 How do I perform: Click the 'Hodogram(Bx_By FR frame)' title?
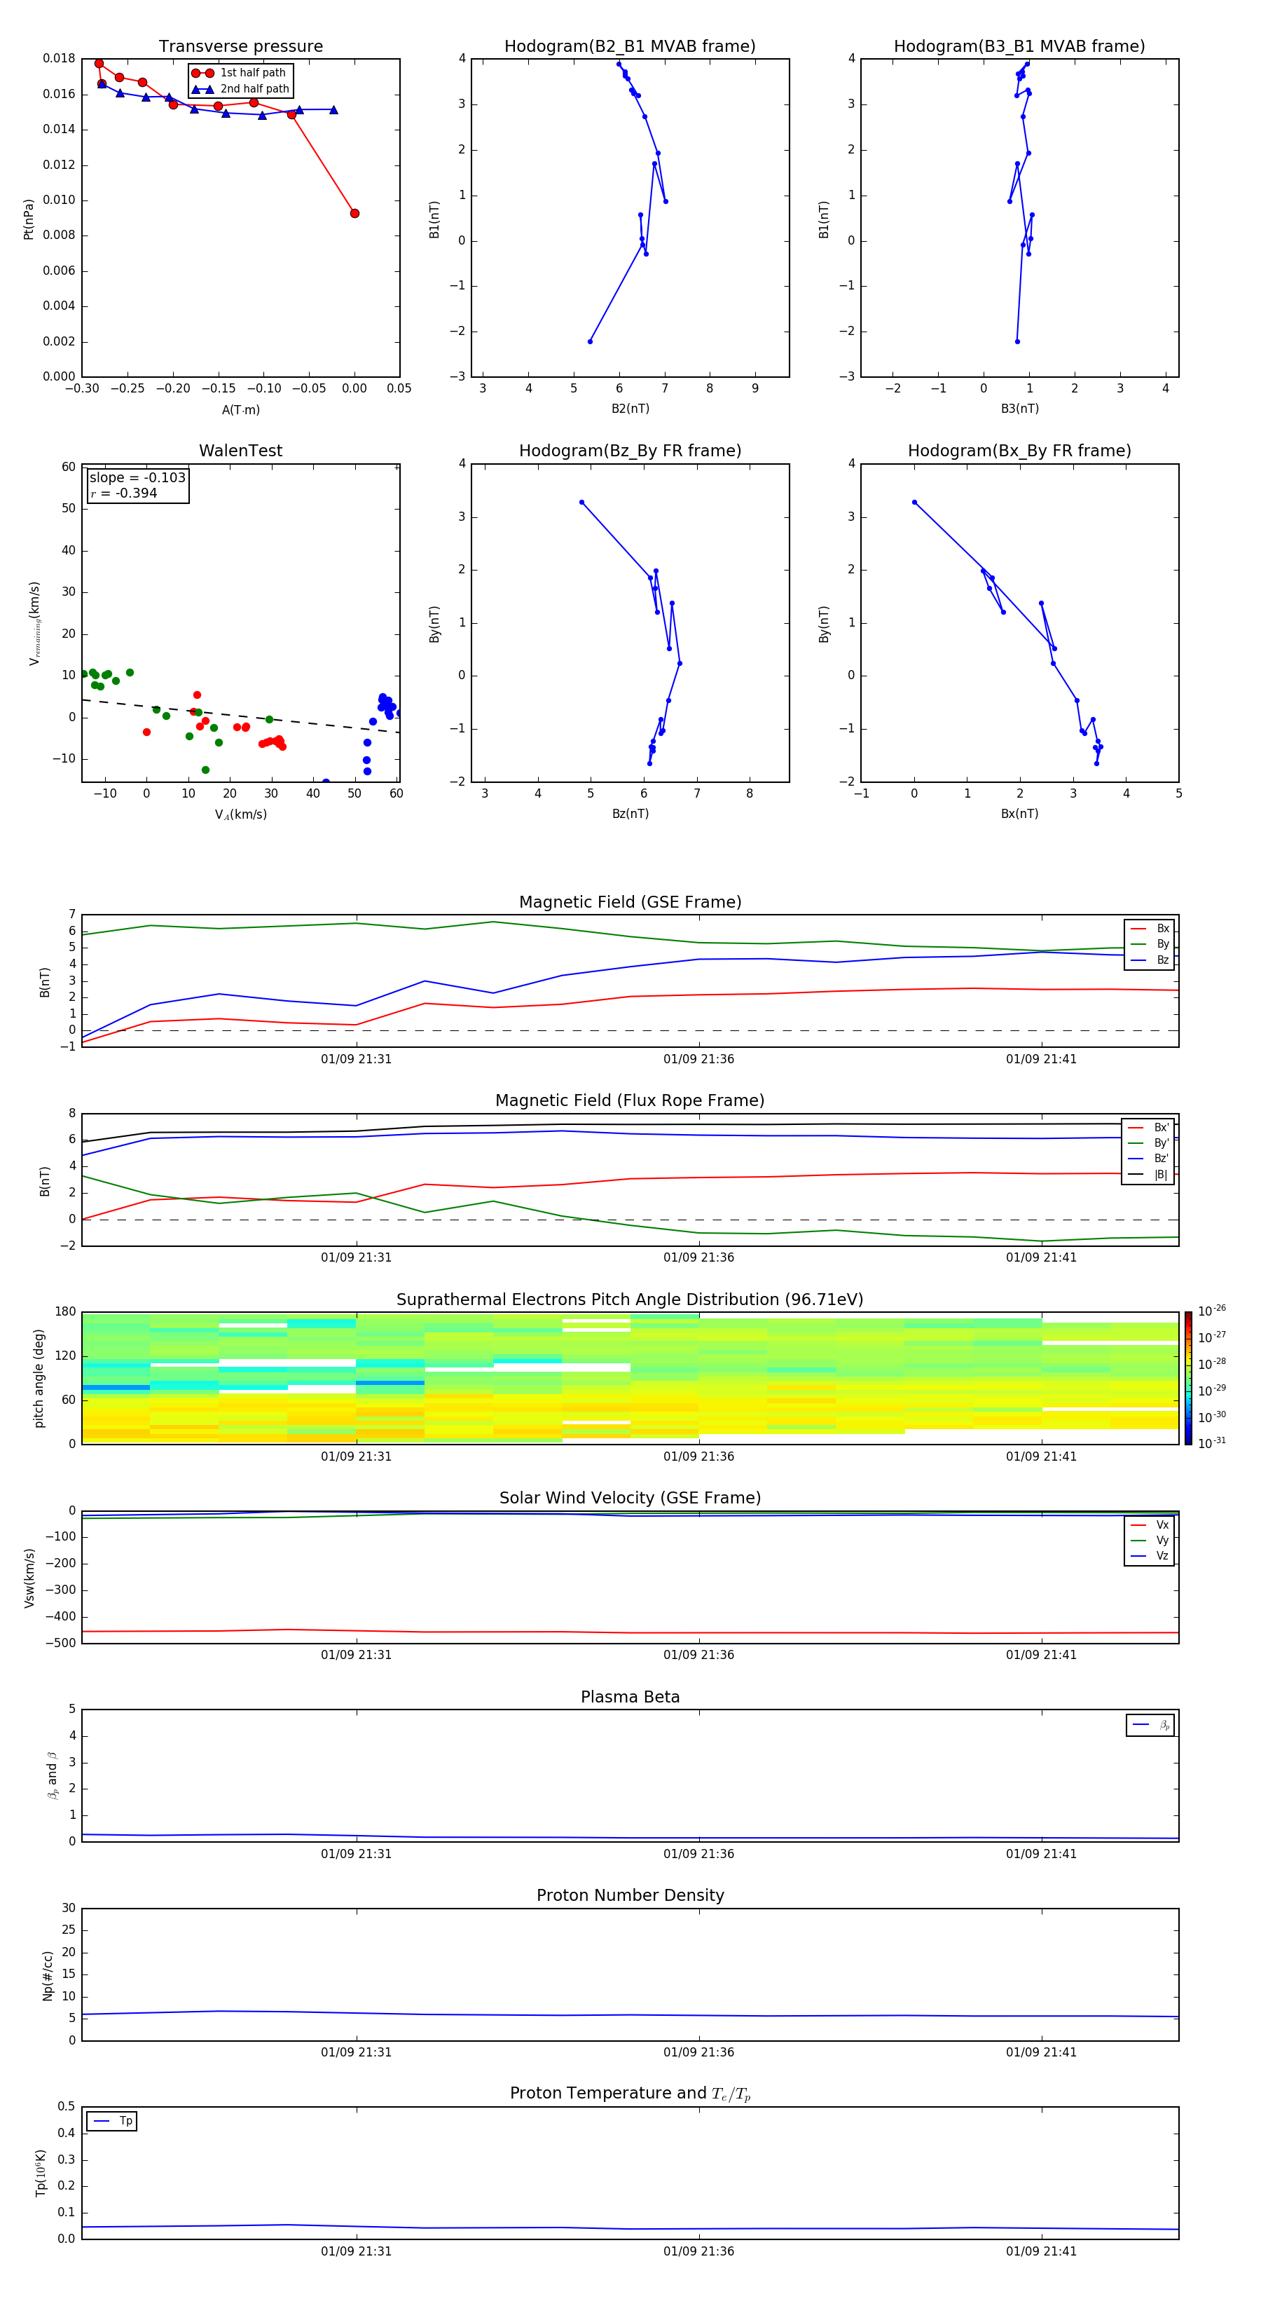pos(1019,451)
